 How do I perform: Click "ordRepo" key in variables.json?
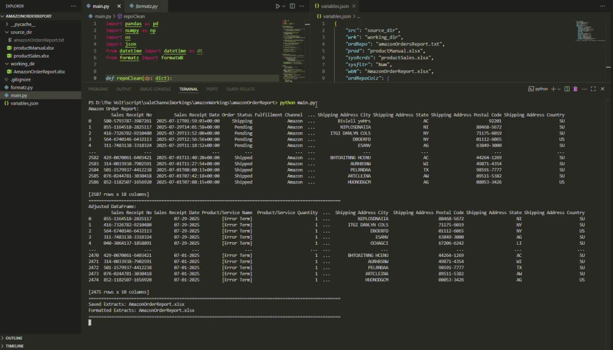click(357, 44)
